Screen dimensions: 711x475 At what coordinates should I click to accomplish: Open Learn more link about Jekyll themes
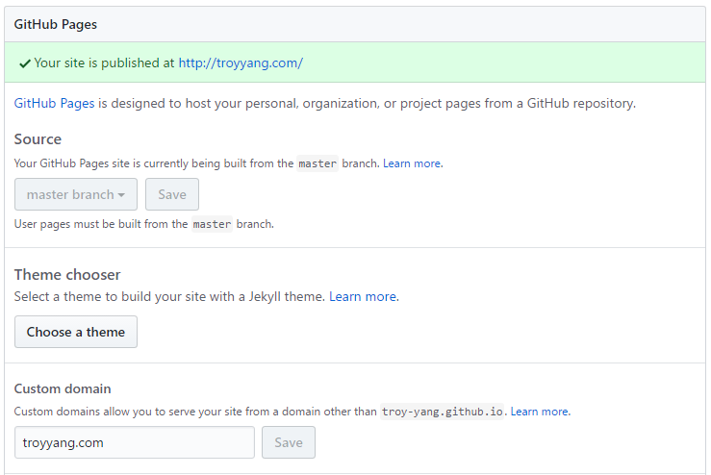(364, 296)
